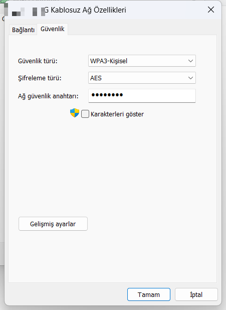226x310 pixels.
Task: Click the masked dots in the network key field
Action: 107,95
